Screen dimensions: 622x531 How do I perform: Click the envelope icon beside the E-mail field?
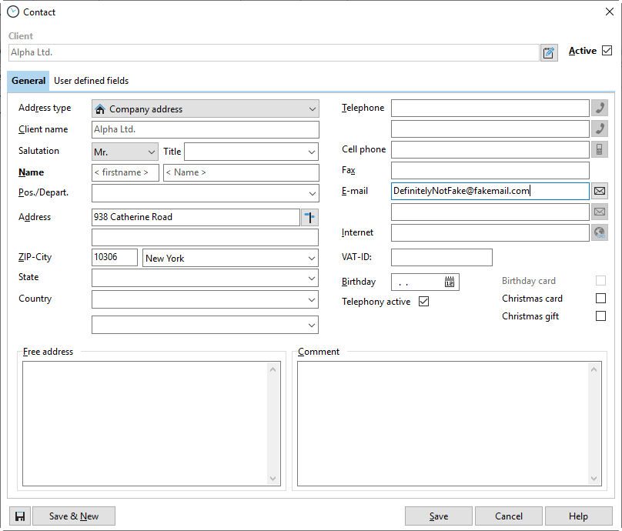[x=600, y=191]
